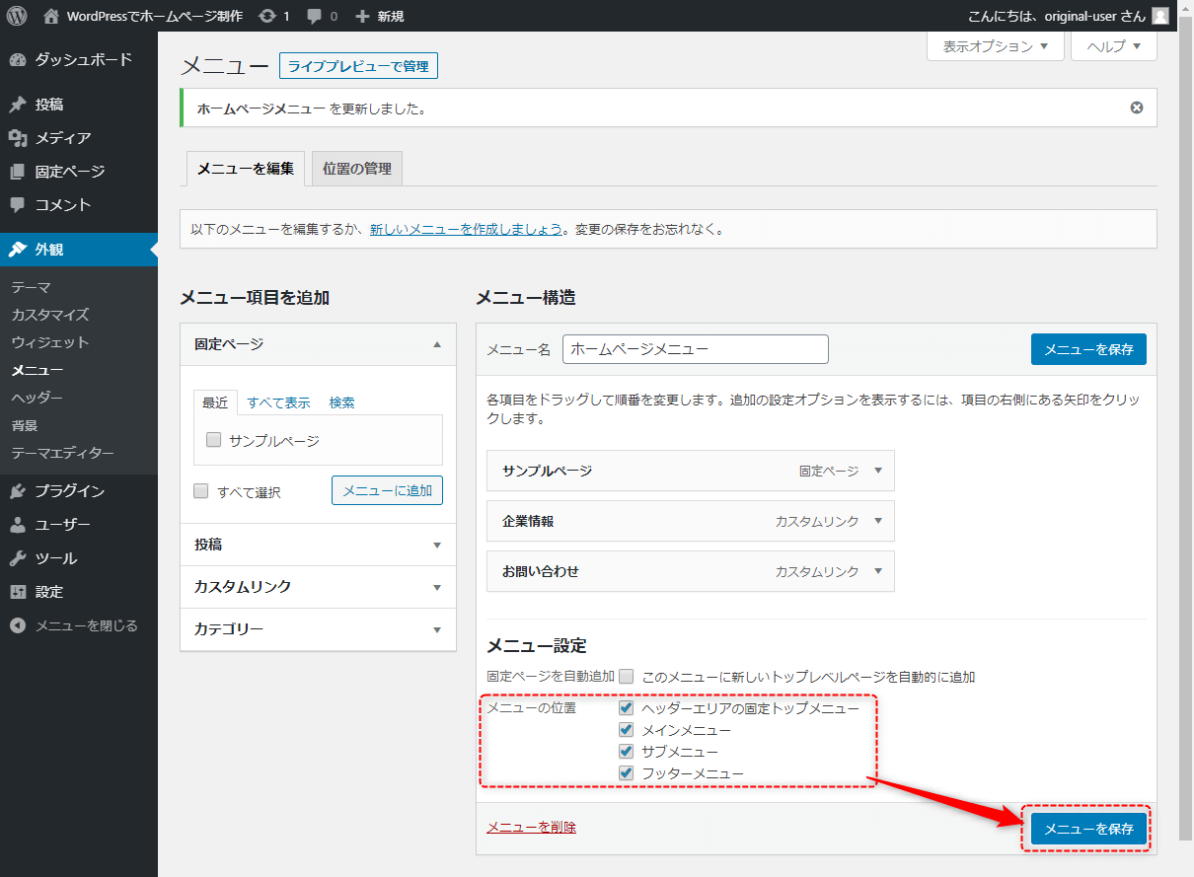Expand the カテゴリー accordion panel
This screenshot has width=1194, height=877.
318,629
